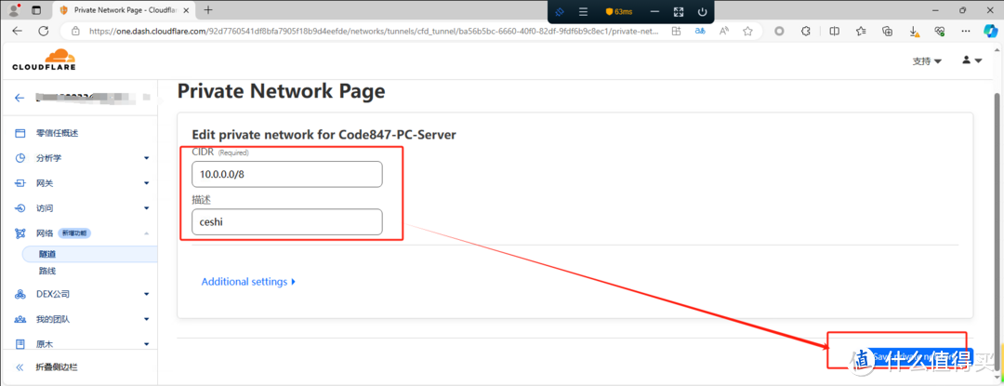1004x386 pixels.
Task: Click the 63ms latency indicator
Action: coord(619,11)
